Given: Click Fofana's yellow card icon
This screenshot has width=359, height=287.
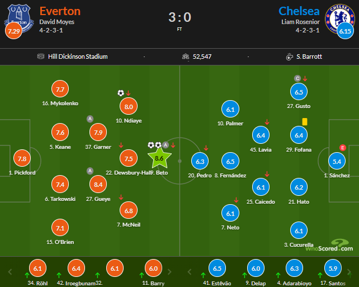Looking at the screenshot, I should (305, 121).
